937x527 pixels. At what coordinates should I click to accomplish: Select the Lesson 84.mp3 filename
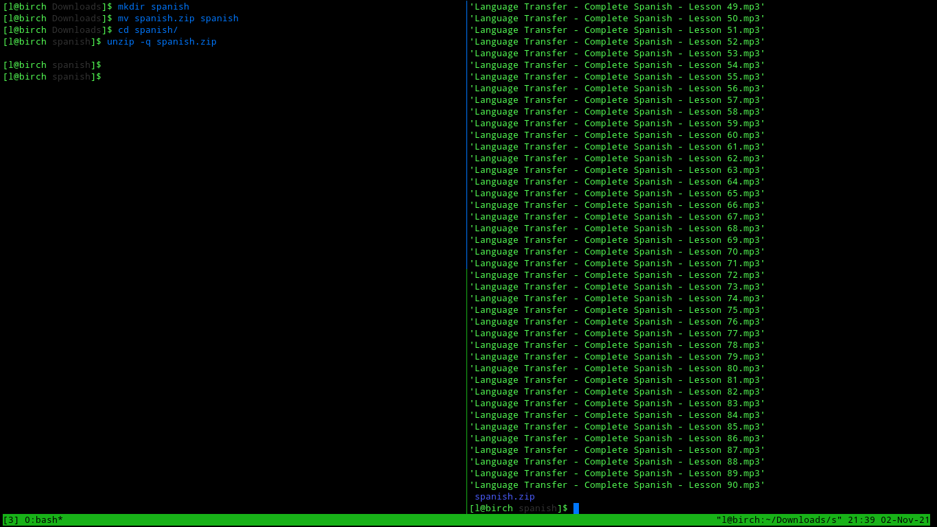617,415
